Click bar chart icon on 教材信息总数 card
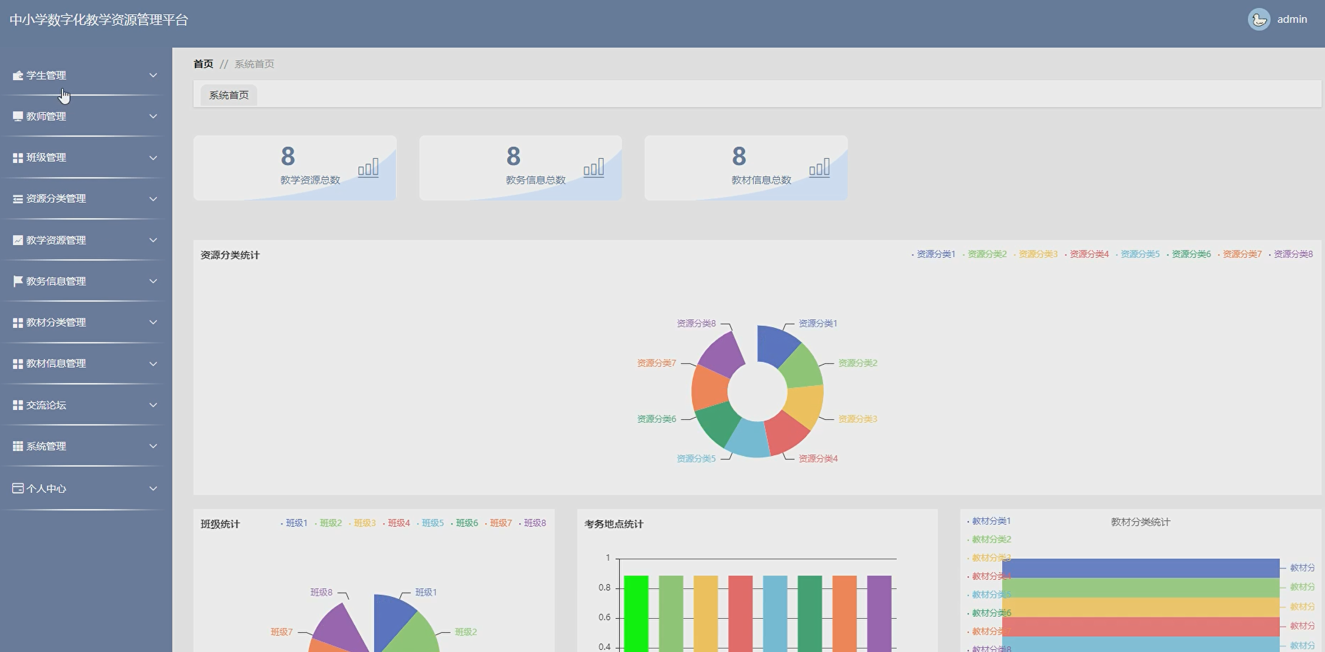Viewport: 1325px width, 652px height. (819, 168)
